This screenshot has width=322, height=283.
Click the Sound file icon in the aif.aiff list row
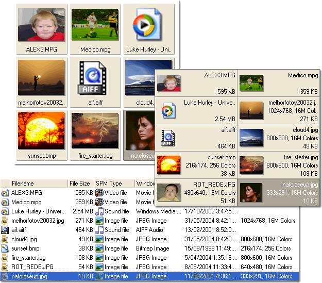click(x=99, y=230)
